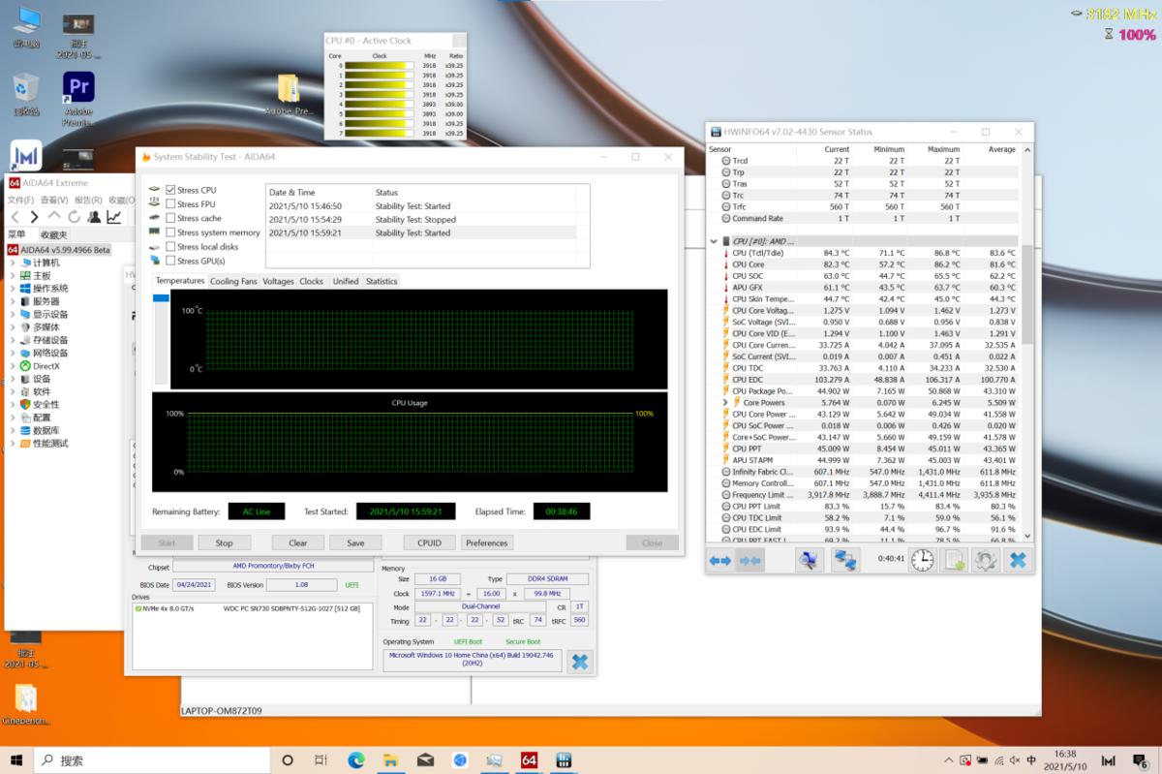Open HWiNFO settings gear icon
Screen dimensions: 1162x774
(x=985, y=560)
